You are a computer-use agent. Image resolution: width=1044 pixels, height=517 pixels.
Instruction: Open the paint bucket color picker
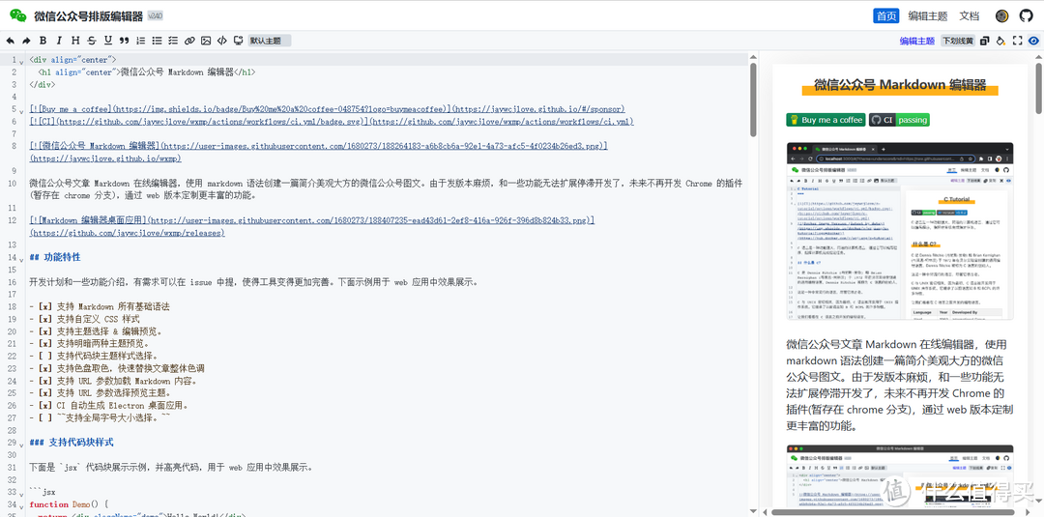(x=1000, y=41)
